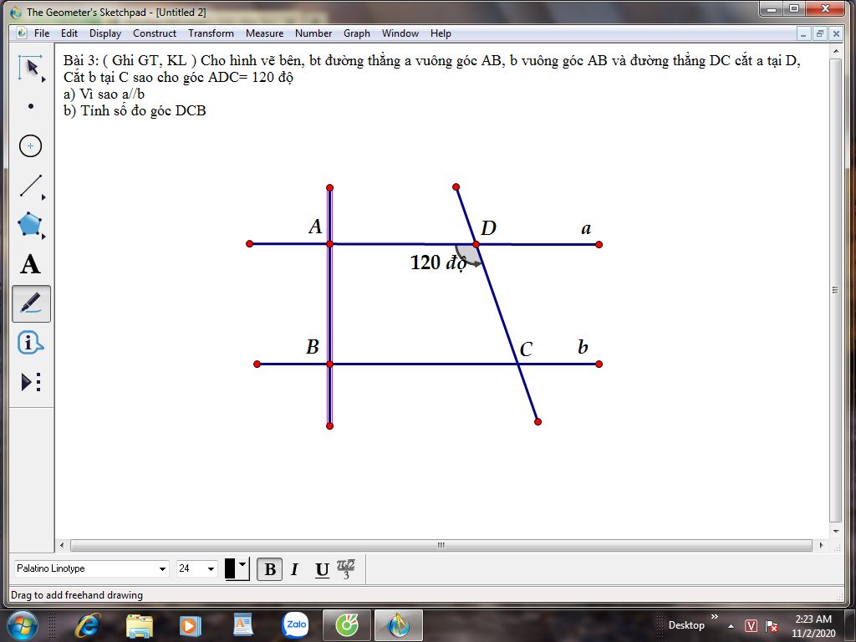
Task: Open the Sketchpad taskbar button
Action: click(x=399, y=625)
